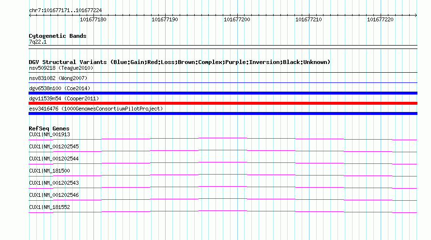The image size is (431, 240).
Task: Click the magenta line under CUX1|NM_181552
Action: pos(223,211)
